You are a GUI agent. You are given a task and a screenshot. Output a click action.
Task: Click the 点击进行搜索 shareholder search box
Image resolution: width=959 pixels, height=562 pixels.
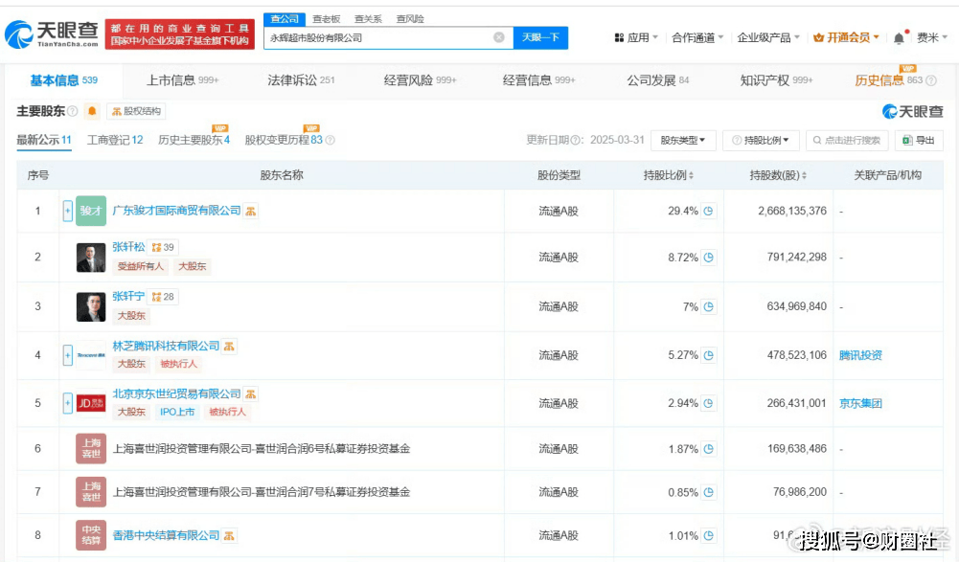tap(847, 140)
